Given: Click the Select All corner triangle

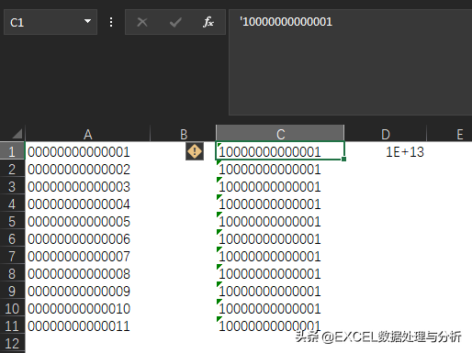Looking at the screenshot, I should pos(17,134).
